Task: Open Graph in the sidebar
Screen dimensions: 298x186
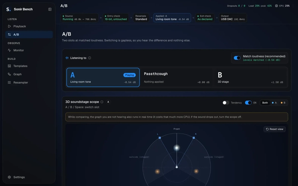Action: 29,74
